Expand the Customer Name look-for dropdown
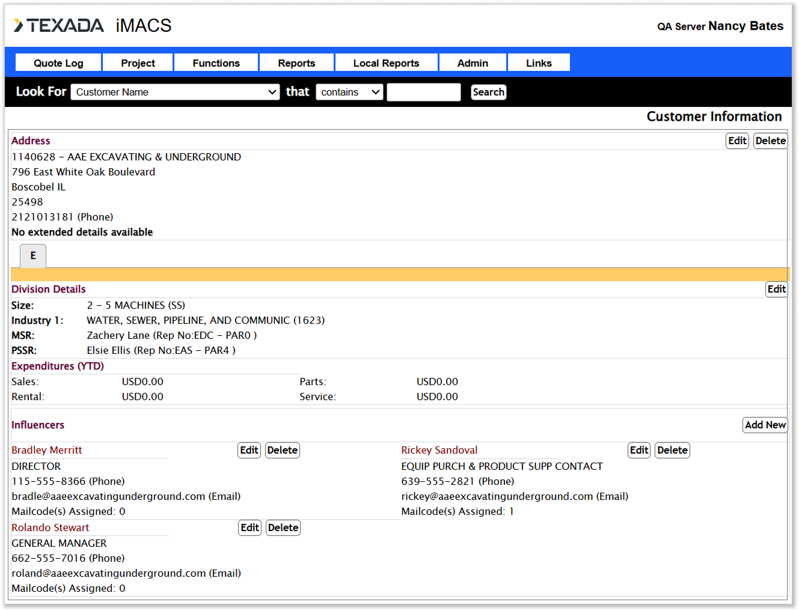 pyautogui.click(x=175, y=92)
